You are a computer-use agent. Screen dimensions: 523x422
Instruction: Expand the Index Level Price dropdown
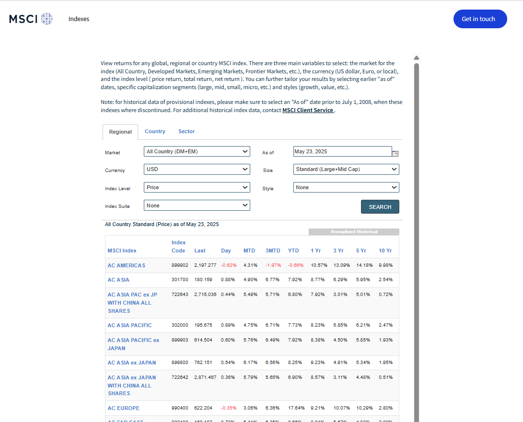click(x=197, y=187)
